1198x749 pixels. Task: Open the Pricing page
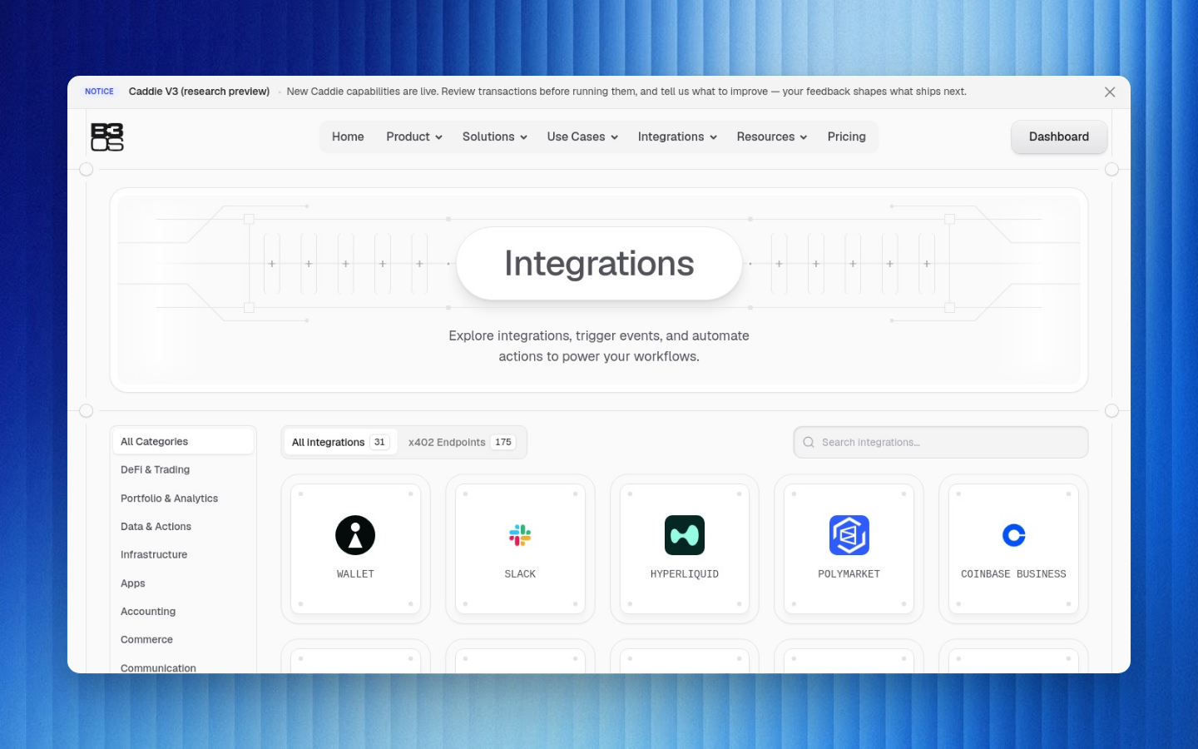point(847,137)
